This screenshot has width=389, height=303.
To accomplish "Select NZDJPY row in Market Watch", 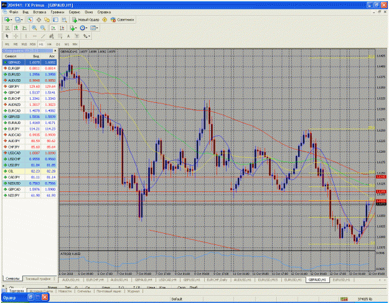I will tap(30, 195).
